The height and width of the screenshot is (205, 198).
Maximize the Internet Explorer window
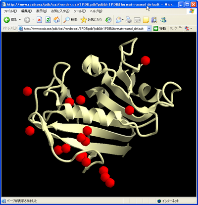click(187, 4)
